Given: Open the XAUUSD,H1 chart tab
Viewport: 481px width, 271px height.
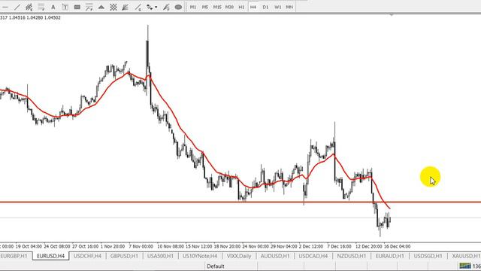Looking at the screenshot, I should (x=466, y=256).
